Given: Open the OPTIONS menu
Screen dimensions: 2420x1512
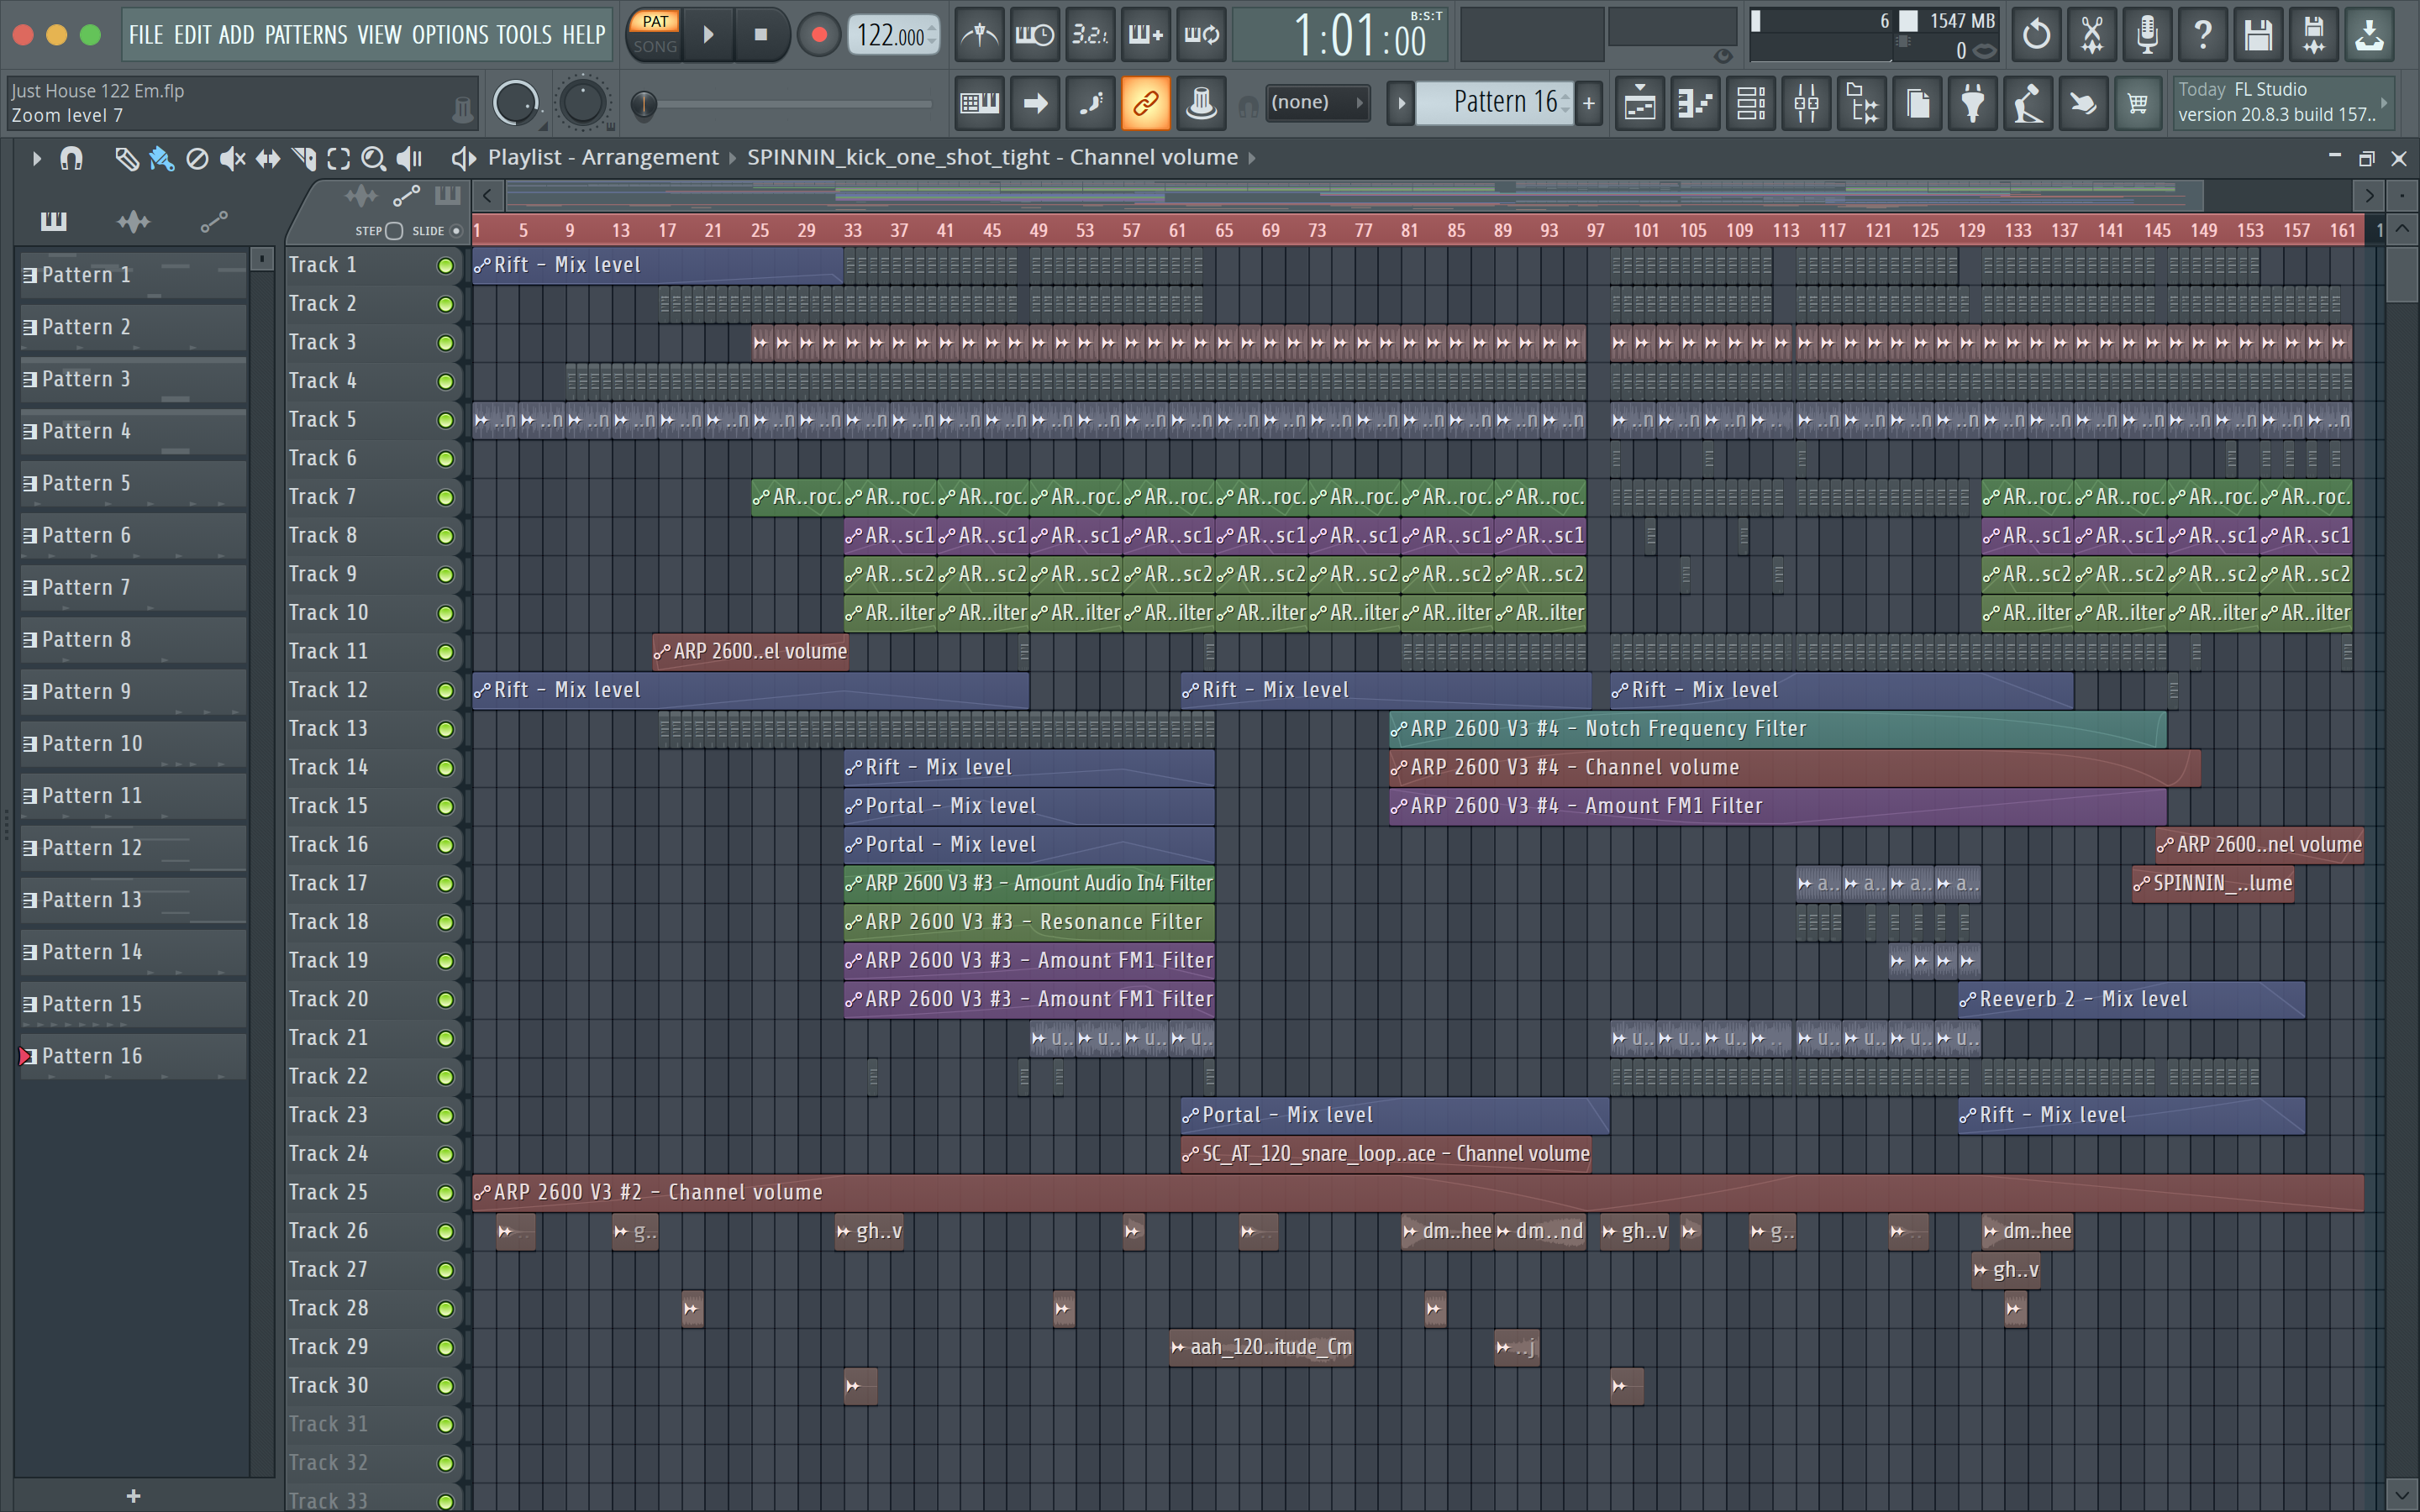Looking at the screenshot, I should click(450, 35).
